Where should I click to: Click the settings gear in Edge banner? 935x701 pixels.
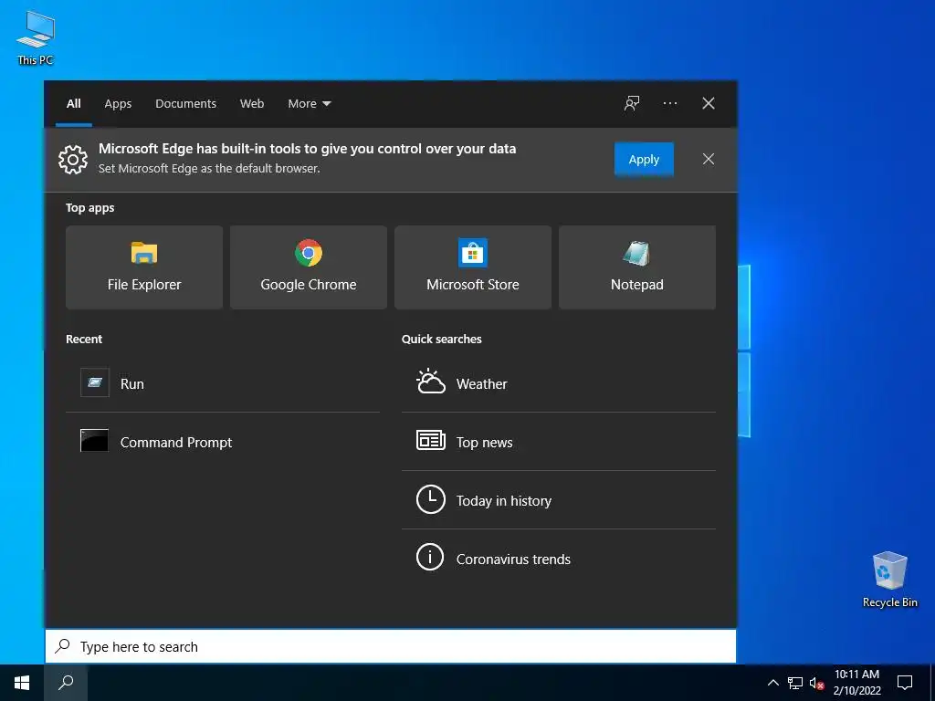73,159
